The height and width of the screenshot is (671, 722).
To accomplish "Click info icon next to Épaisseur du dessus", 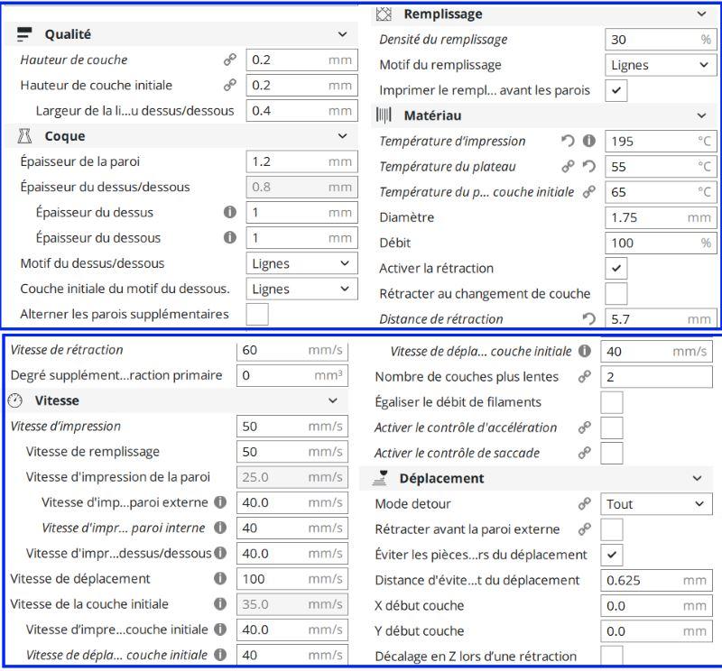I will click(229, 213).
